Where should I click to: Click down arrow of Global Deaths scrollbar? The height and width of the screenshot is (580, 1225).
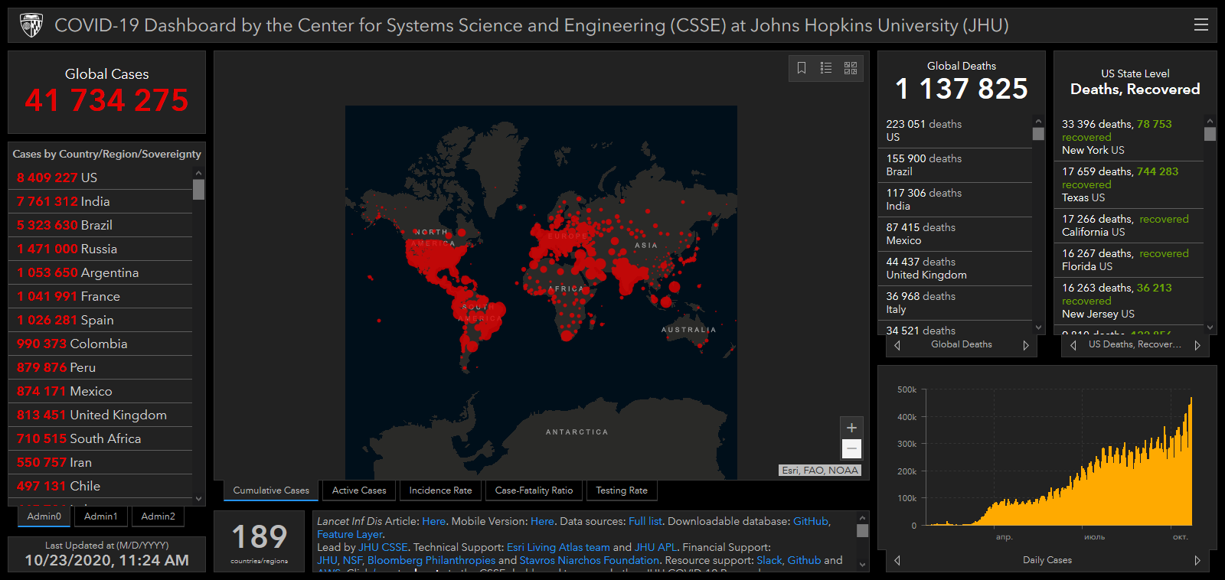tap(1038, 327)
